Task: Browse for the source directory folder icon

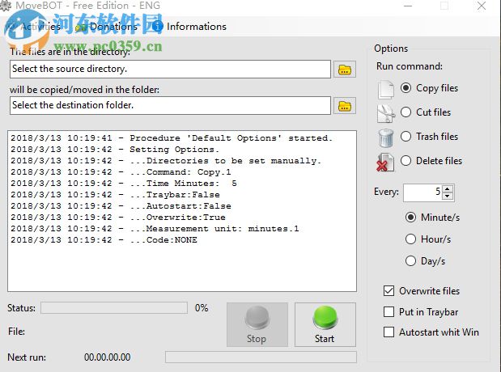Action: [x=345, y=70]
